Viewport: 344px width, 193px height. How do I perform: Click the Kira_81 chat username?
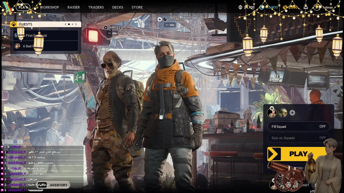tap(16, 168)
